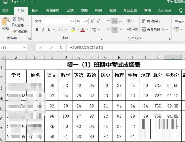Click the 剪切 cut button
The image size is (185, 142).
18,19
